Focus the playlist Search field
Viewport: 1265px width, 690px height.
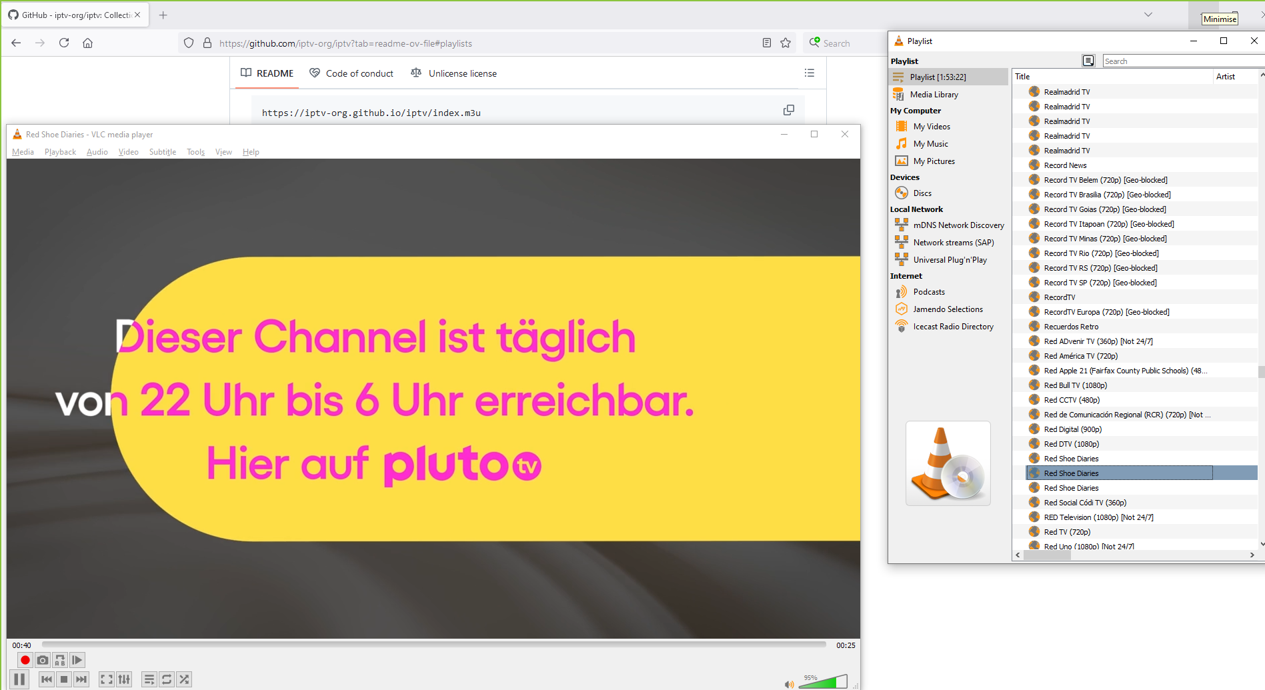click(x=1183, y=61)
